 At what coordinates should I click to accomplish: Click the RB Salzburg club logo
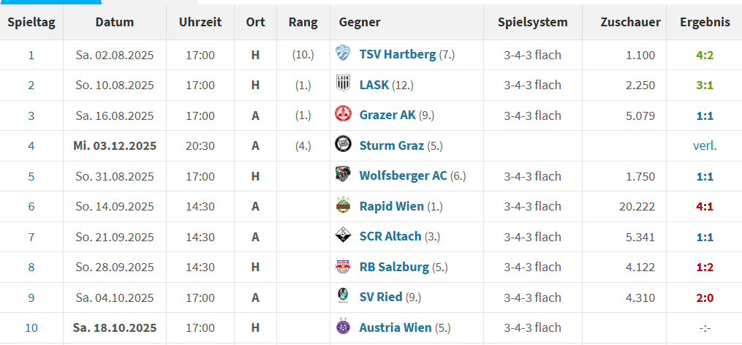pyautogui.click(x=342, y=267)
